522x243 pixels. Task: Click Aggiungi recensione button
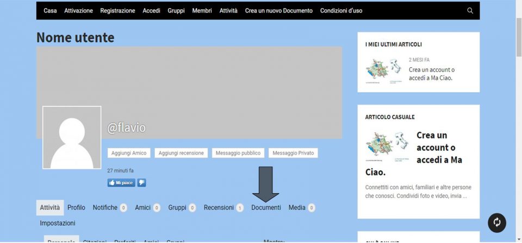[181, 153]
